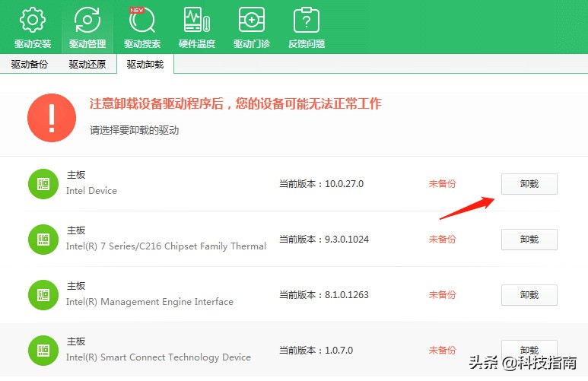Open the 反馈问题 question icon
The height and width of the screenshot is (381, 588).
tap(307, 21)
